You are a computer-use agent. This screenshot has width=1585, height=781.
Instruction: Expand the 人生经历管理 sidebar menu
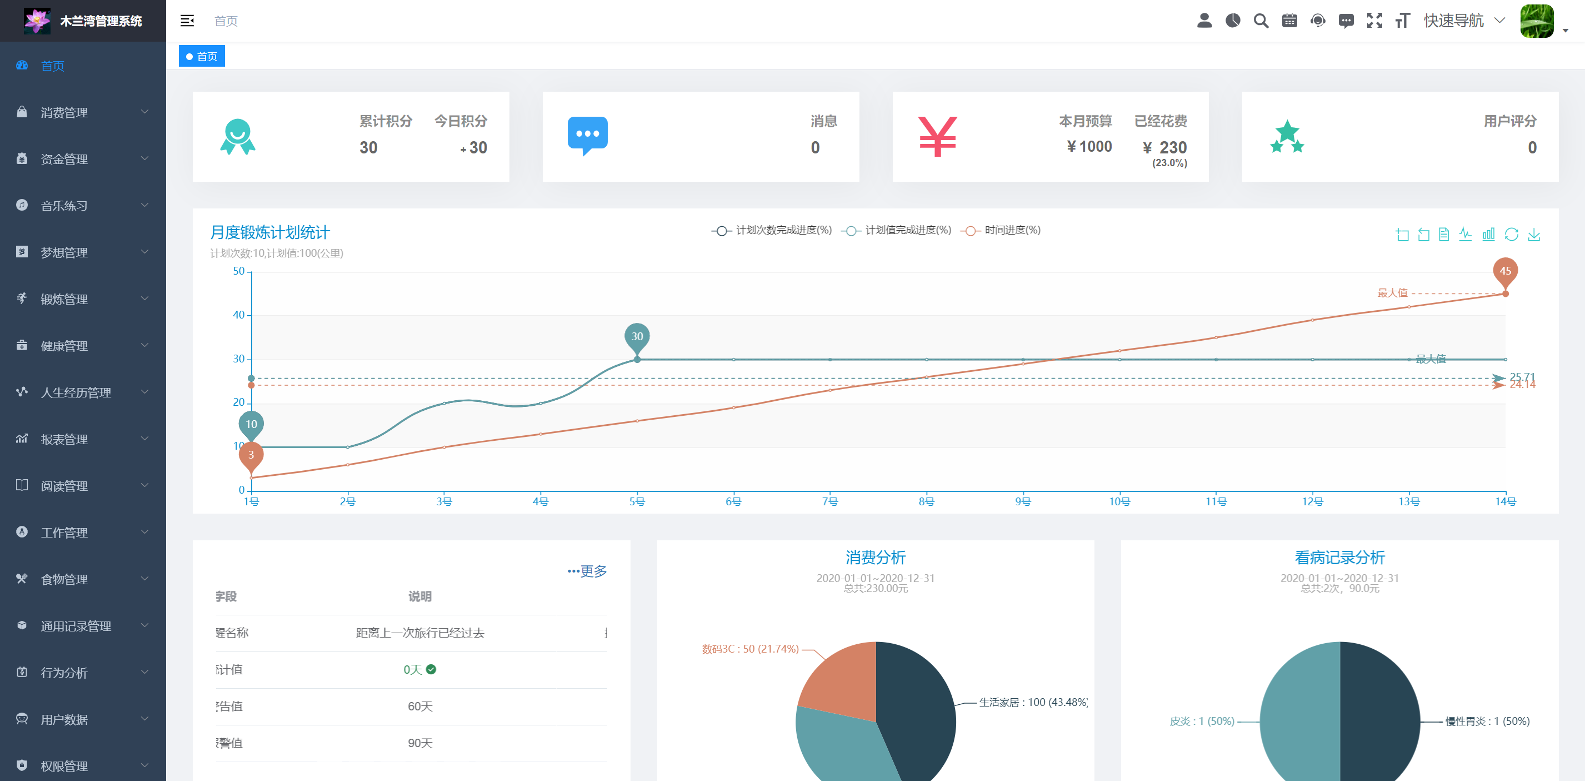point(83,392)
